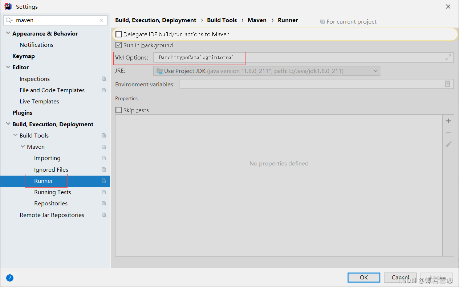
Task: Collapse the Build Tools node
Action: click(15, 135)
